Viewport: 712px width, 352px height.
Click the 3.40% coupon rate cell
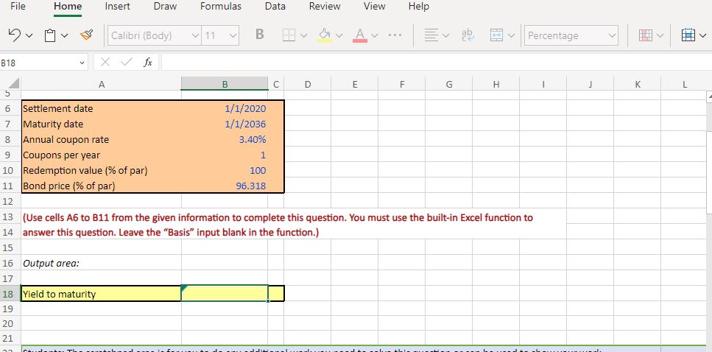[225, 139]
